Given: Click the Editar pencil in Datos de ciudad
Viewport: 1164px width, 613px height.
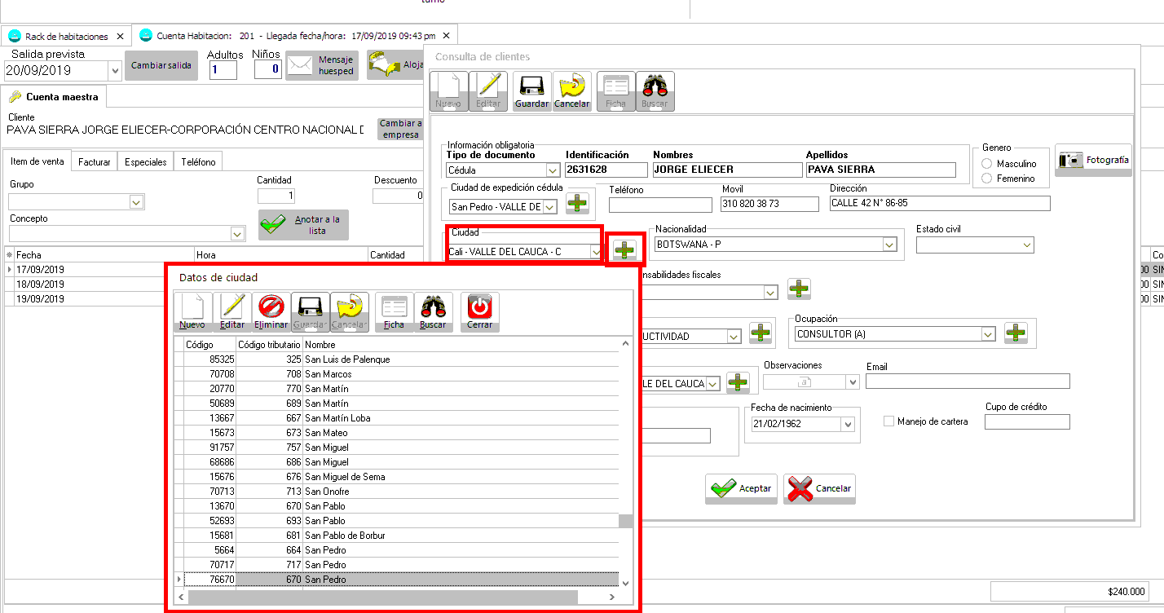Looking at the screenshot, I should coord(232,311).
